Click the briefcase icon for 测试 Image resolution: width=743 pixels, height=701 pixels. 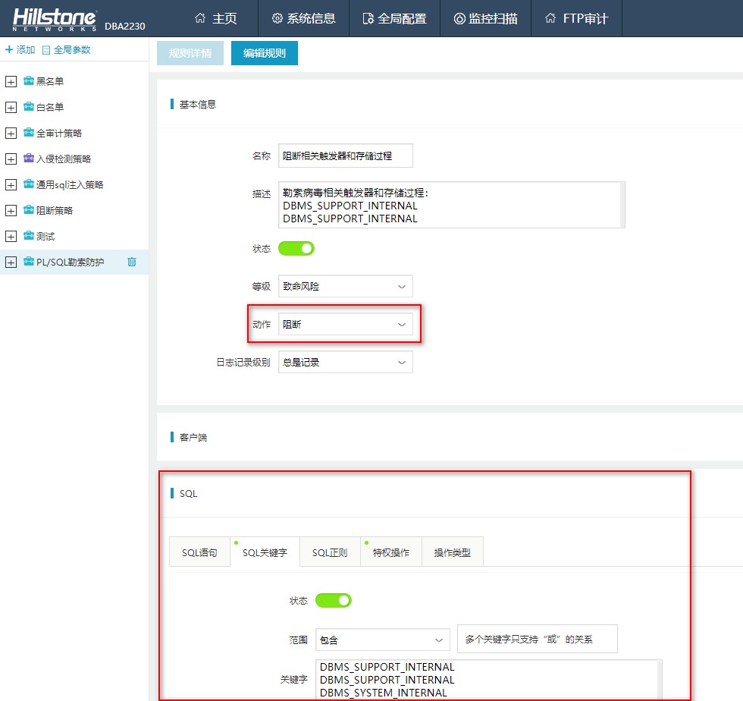(29, 235)
